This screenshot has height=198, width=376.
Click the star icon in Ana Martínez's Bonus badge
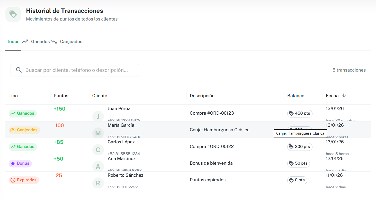tap(13, 163)
